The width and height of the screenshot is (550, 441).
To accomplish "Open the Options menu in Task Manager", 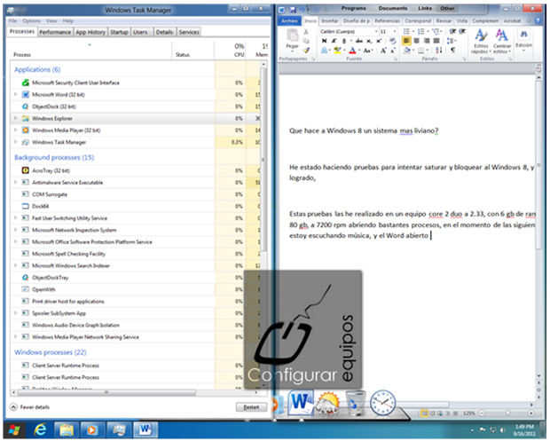I will pos(32,21).
